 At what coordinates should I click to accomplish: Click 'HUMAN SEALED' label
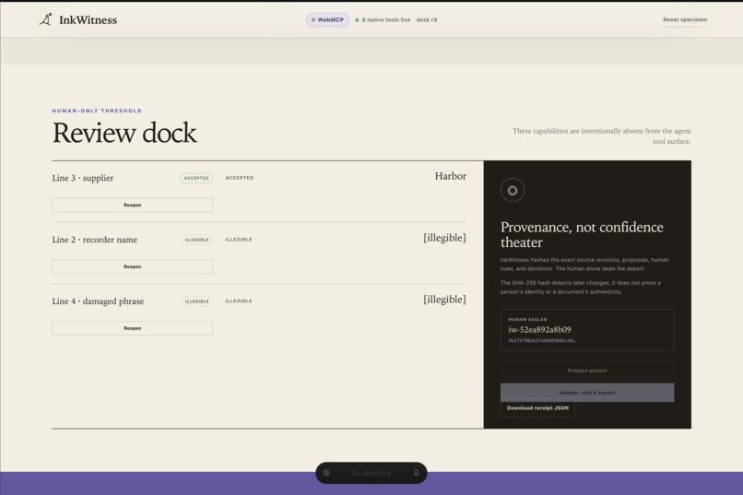click(527, 319)
